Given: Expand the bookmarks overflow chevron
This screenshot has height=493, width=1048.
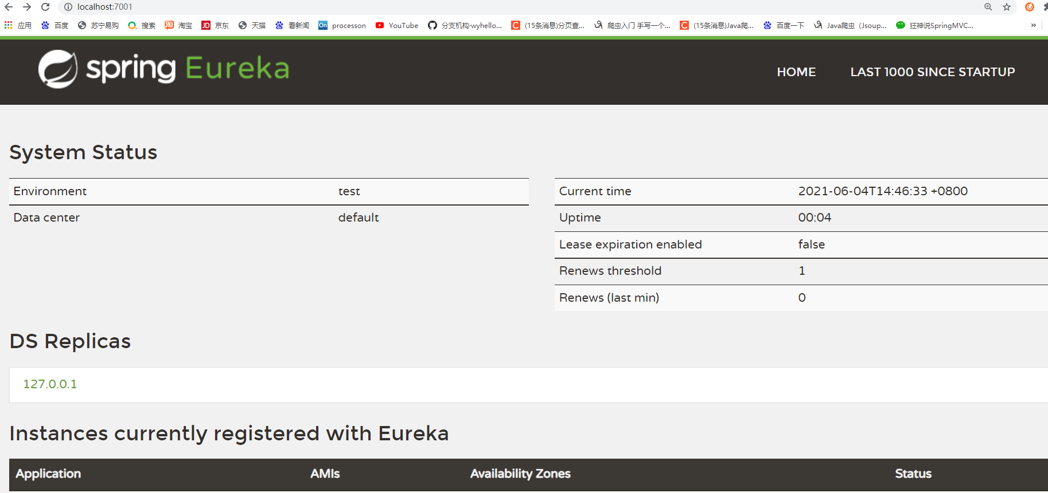Looking at the screenshot, I should point(1034,25).
